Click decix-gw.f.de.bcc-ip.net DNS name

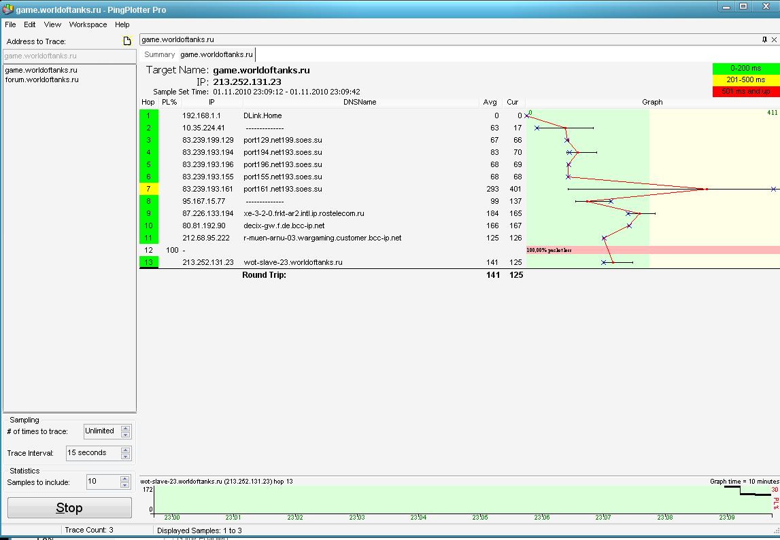(284, 226)
